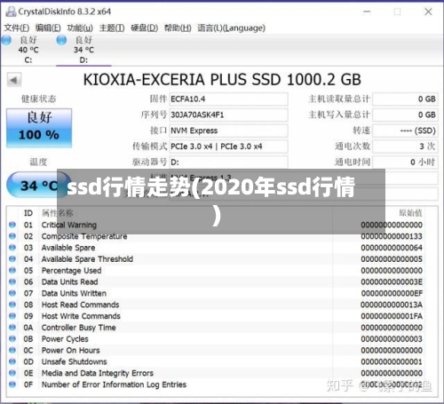Click status dot for 06 Data Units Read
This screenshot has height=404, width=444.
12,281
